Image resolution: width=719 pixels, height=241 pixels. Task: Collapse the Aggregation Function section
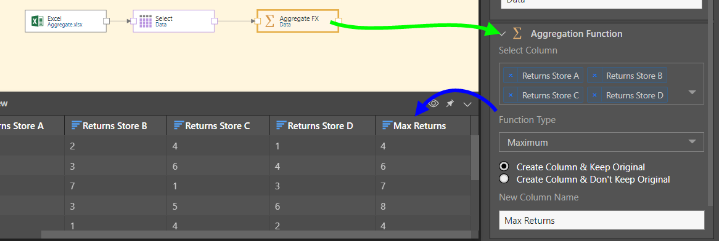503,33
